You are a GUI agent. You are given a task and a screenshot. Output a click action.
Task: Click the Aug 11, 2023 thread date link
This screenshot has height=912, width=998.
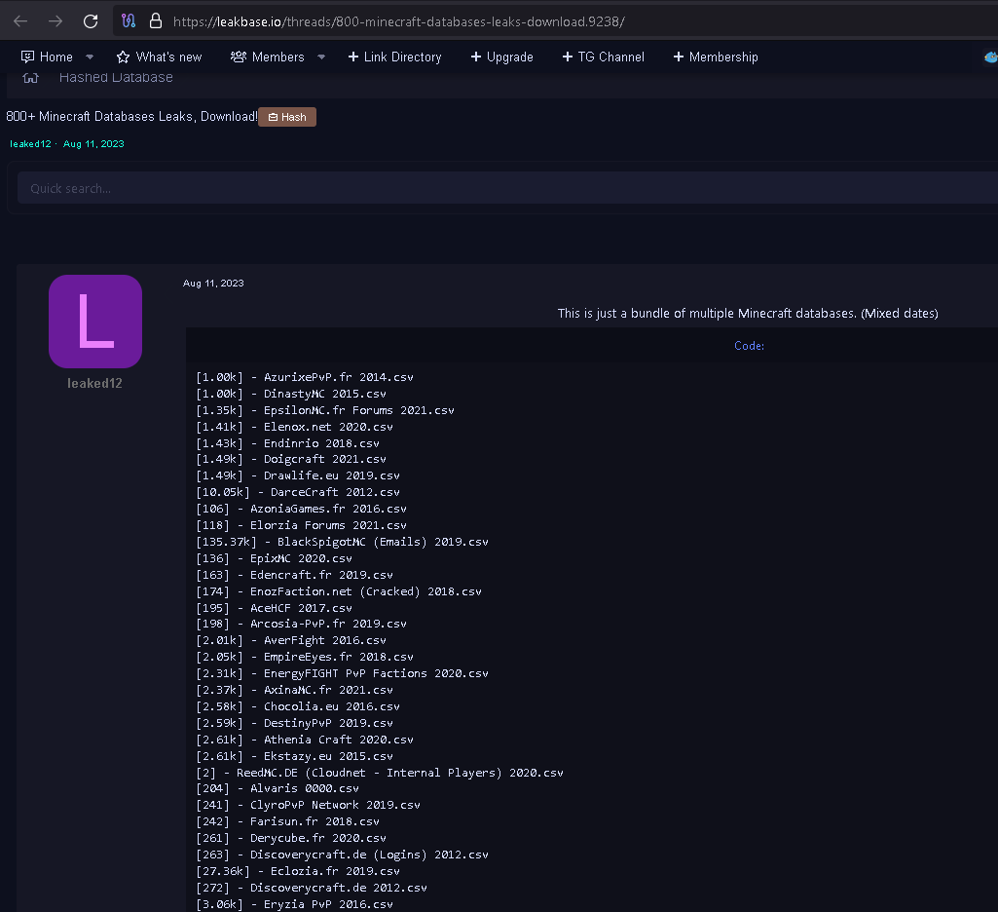tap(93, 144)
